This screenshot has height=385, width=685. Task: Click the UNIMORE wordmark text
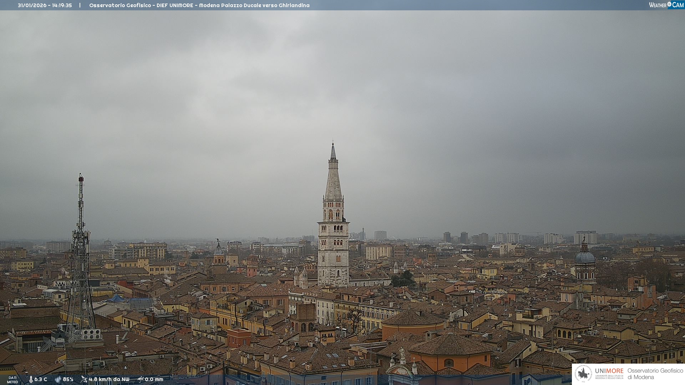pyautogui.click(x=609, y=371)
